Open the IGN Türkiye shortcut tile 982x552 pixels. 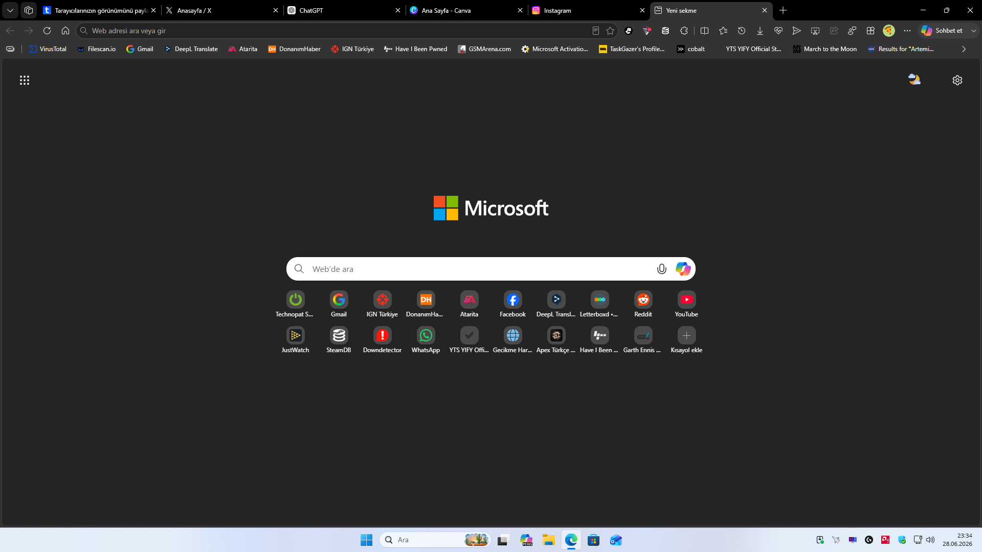382,305
